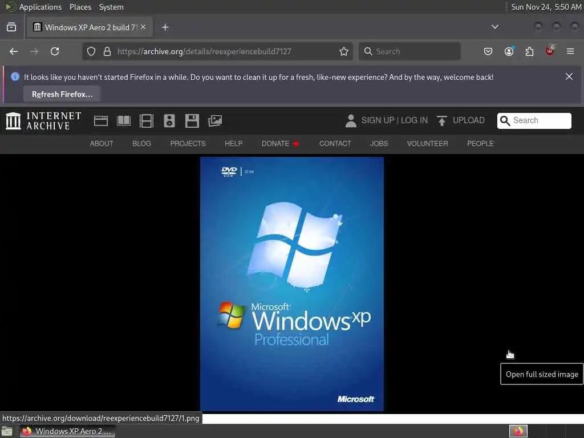Click the Firefox back arrow
584x438 pixels.
[14, 51]
